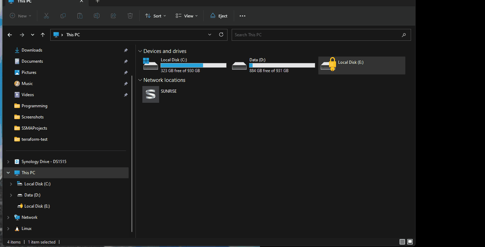Click the Delete trash icon
This screenshot has width=485, height=247.
[x=130, y=16]
